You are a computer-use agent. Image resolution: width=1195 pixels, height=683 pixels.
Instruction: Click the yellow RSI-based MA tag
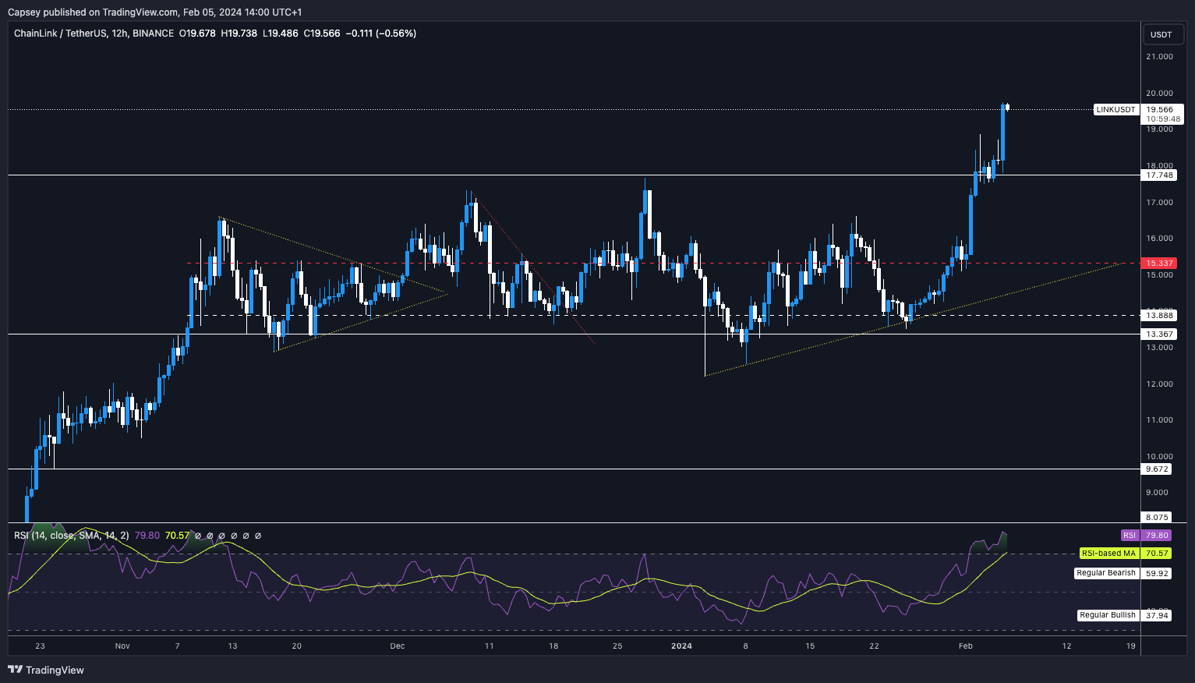click(x=1108, y=554)
